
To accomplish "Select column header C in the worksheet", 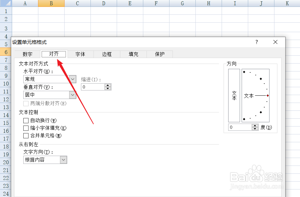I will pyautogui.click(x=77, y=3).
